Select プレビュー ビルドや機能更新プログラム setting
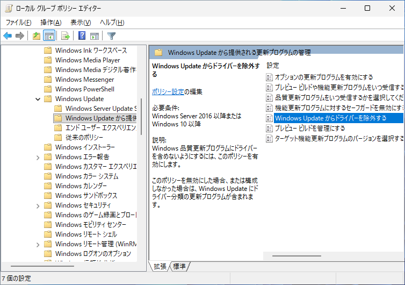 click(339, 88)
